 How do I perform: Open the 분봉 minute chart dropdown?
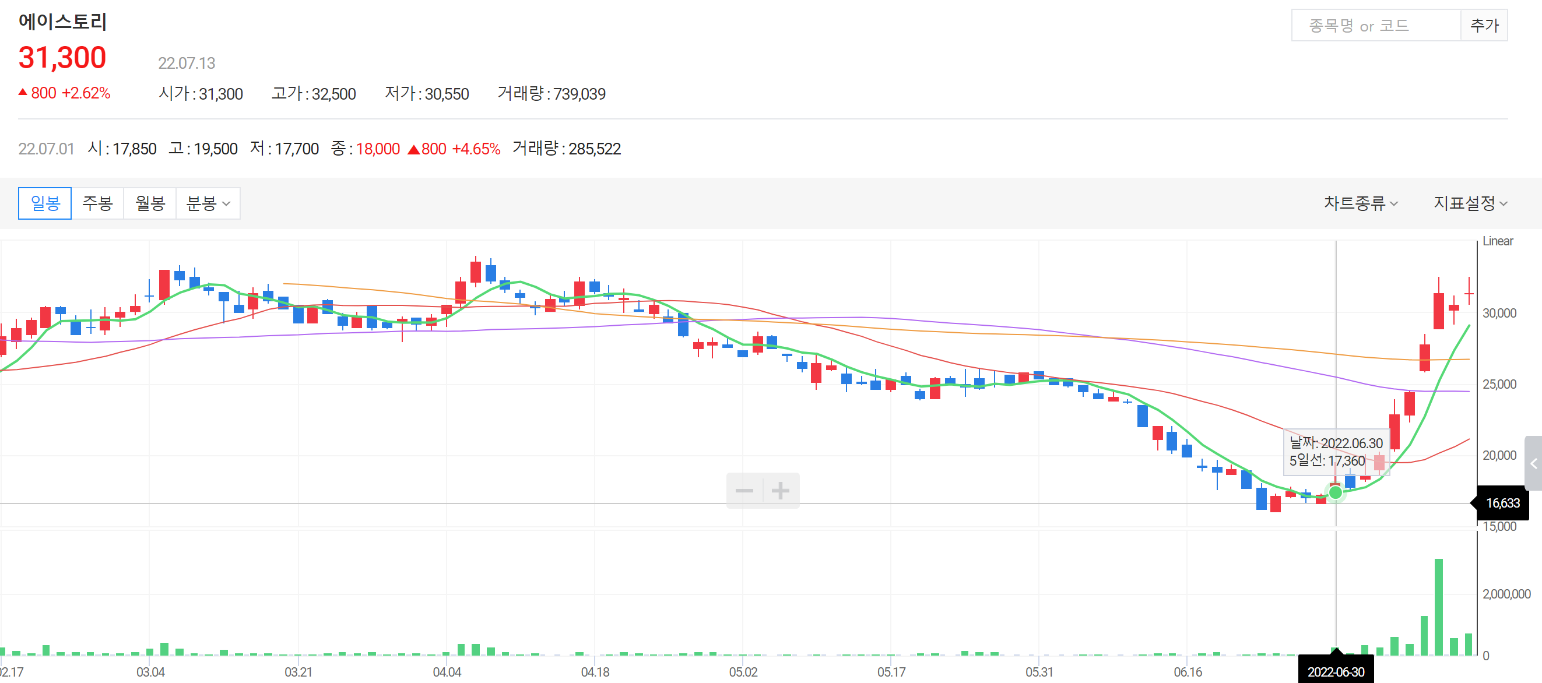[x=208, y=203]
